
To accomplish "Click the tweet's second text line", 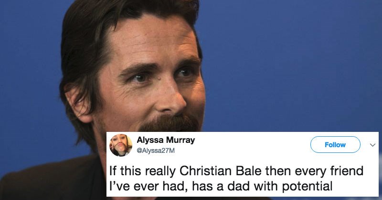I will (221, 186).
